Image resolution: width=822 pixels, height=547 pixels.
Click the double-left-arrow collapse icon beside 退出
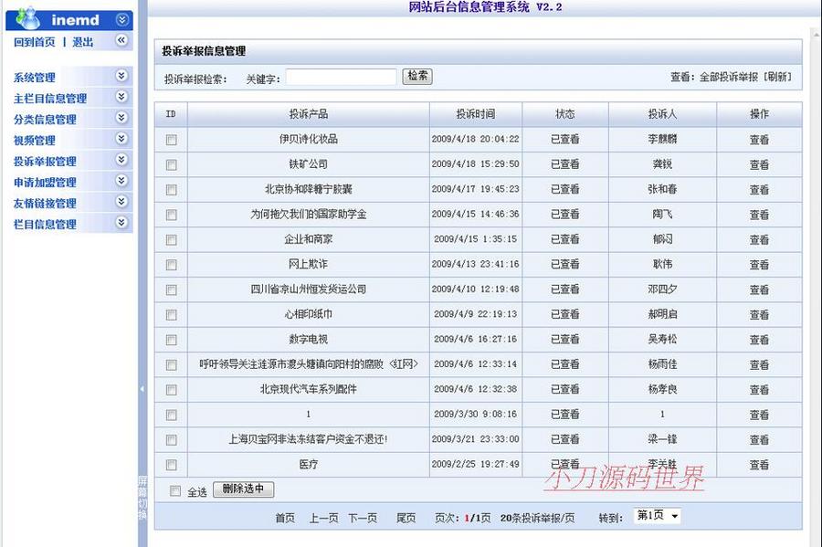coord(121,40)
